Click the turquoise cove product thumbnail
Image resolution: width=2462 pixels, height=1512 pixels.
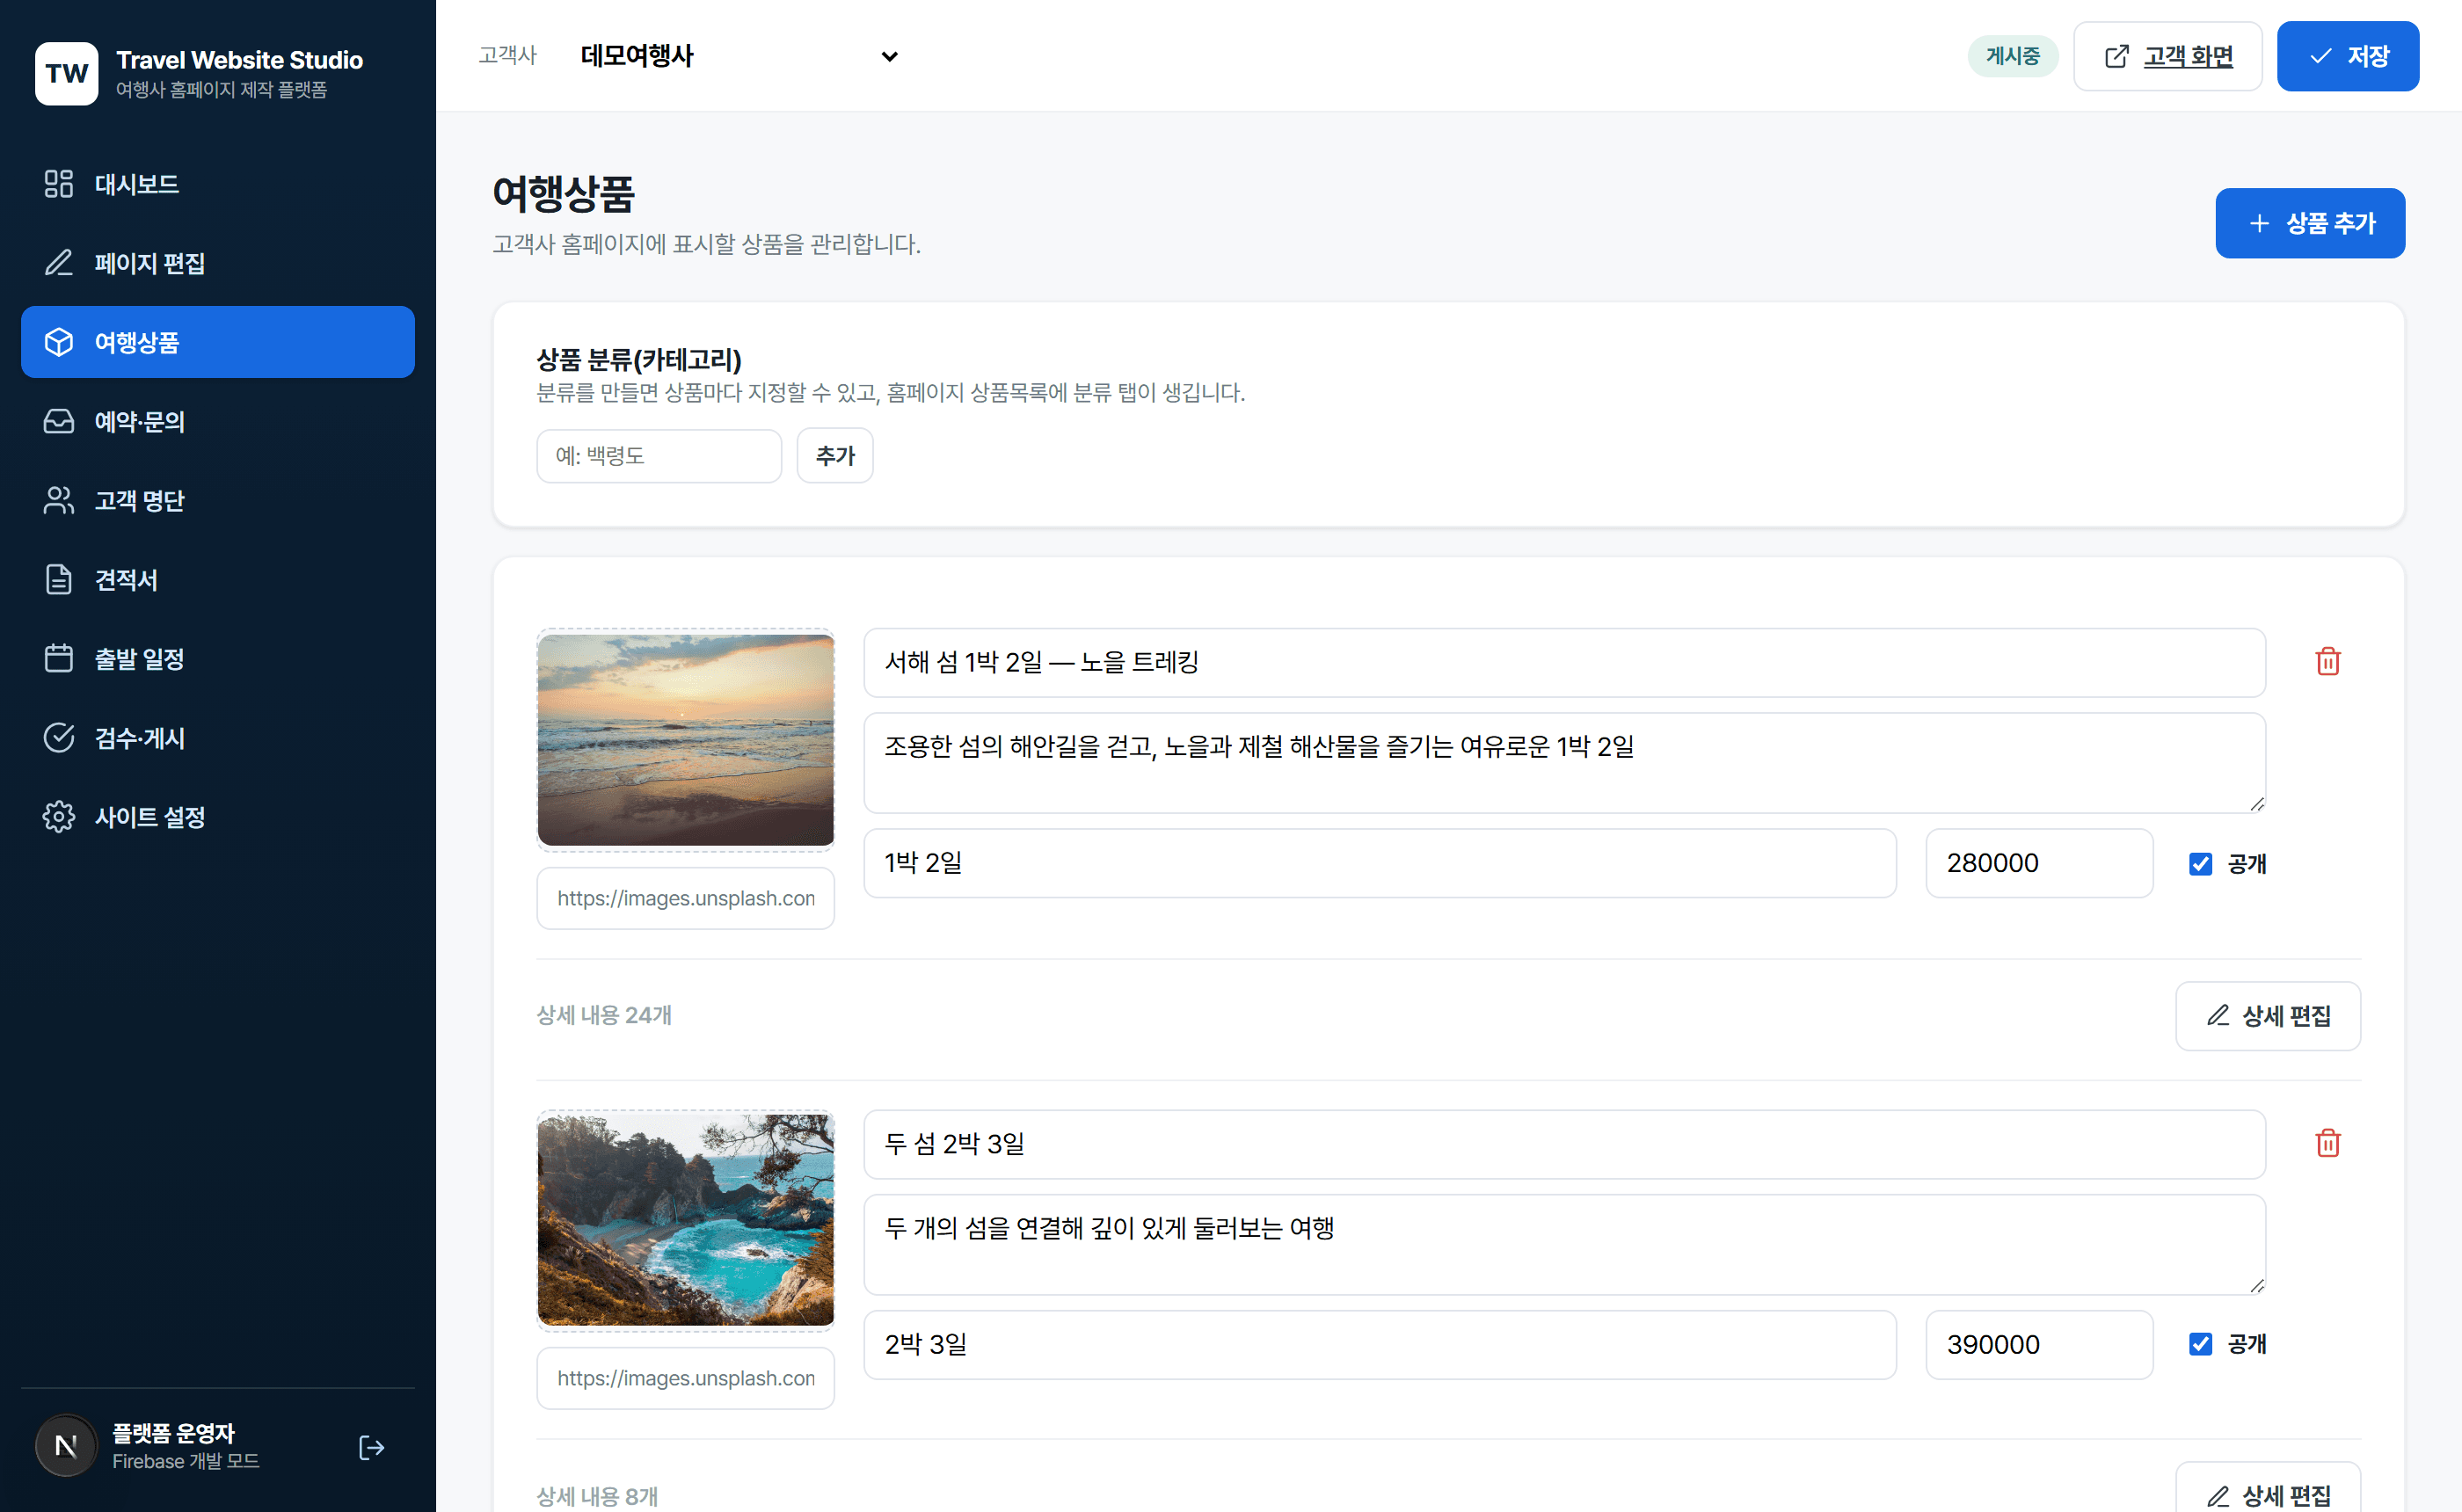pyautogui.click(x=685, y=1220)
